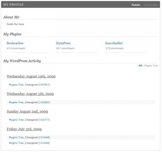Open changeset [142892] link

[x=44, y=102]
